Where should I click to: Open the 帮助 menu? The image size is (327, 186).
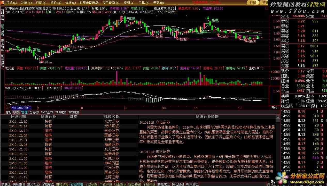click(159, 3)
